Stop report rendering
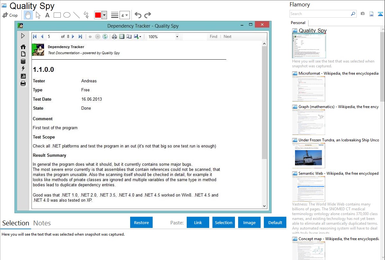Screen dimensions: 385x260 (x=97, y=37)
